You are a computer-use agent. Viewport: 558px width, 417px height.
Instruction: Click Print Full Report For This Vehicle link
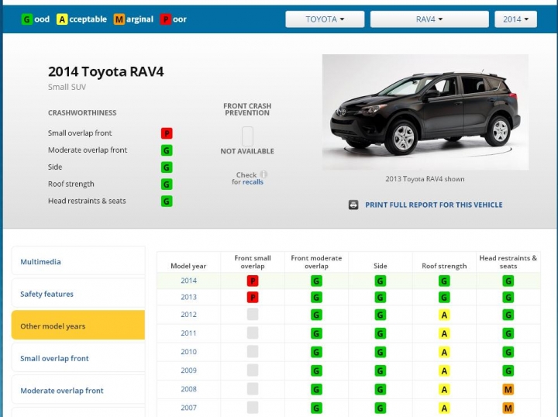[434, 205]
